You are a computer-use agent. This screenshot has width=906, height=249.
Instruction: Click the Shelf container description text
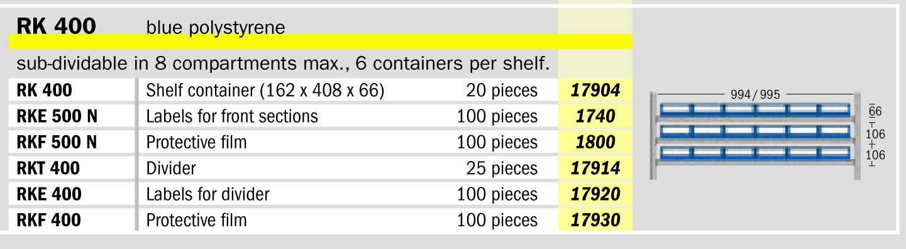click(265, 91)
